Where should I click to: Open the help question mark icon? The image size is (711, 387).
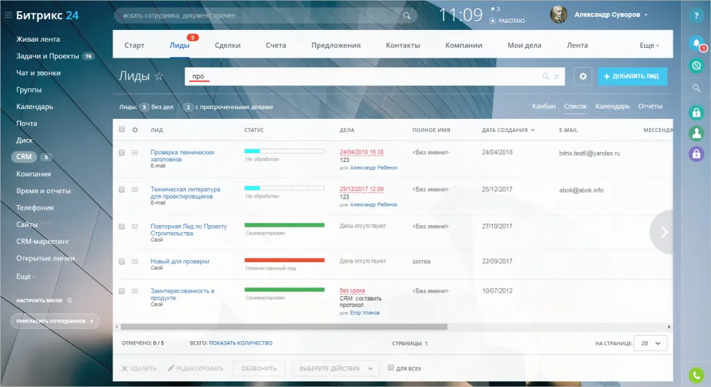point(696,15)
